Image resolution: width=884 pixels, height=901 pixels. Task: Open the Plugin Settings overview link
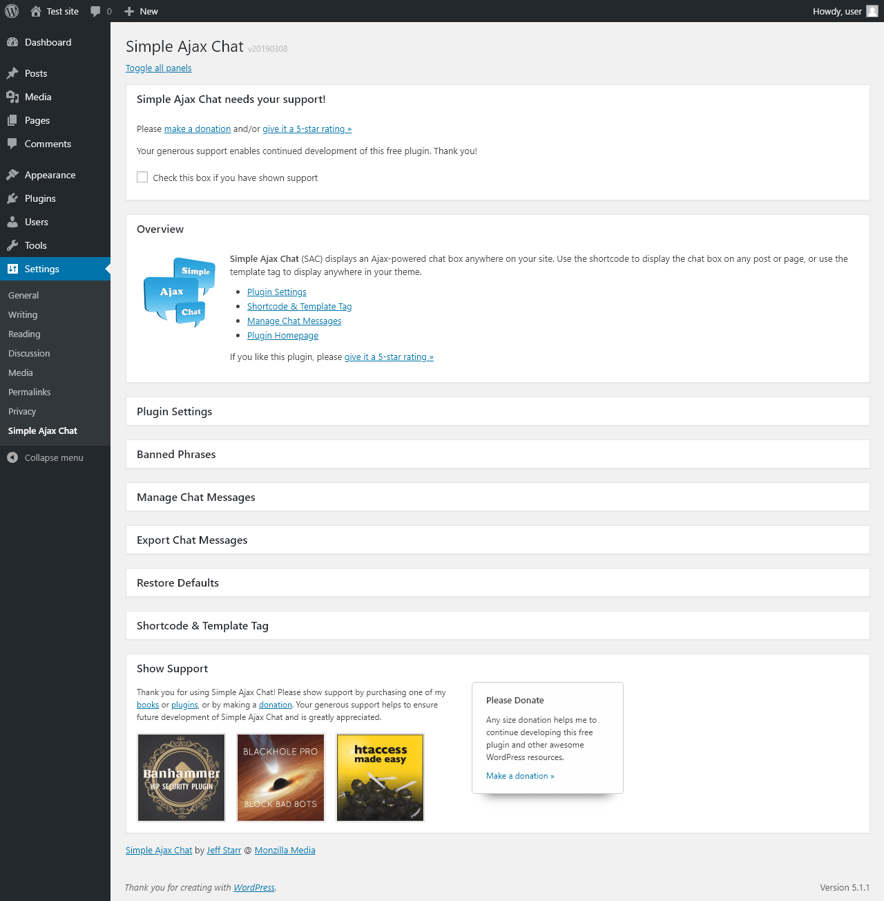(x=277, y=292)
